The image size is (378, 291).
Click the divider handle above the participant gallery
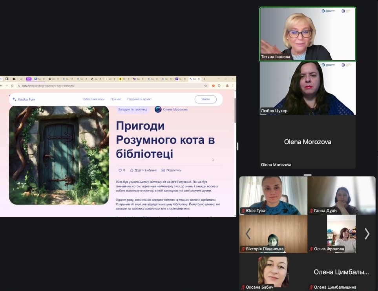coord(307,175)
